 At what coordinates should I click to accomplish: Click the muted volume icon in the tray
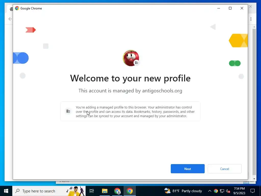(228, 191)
